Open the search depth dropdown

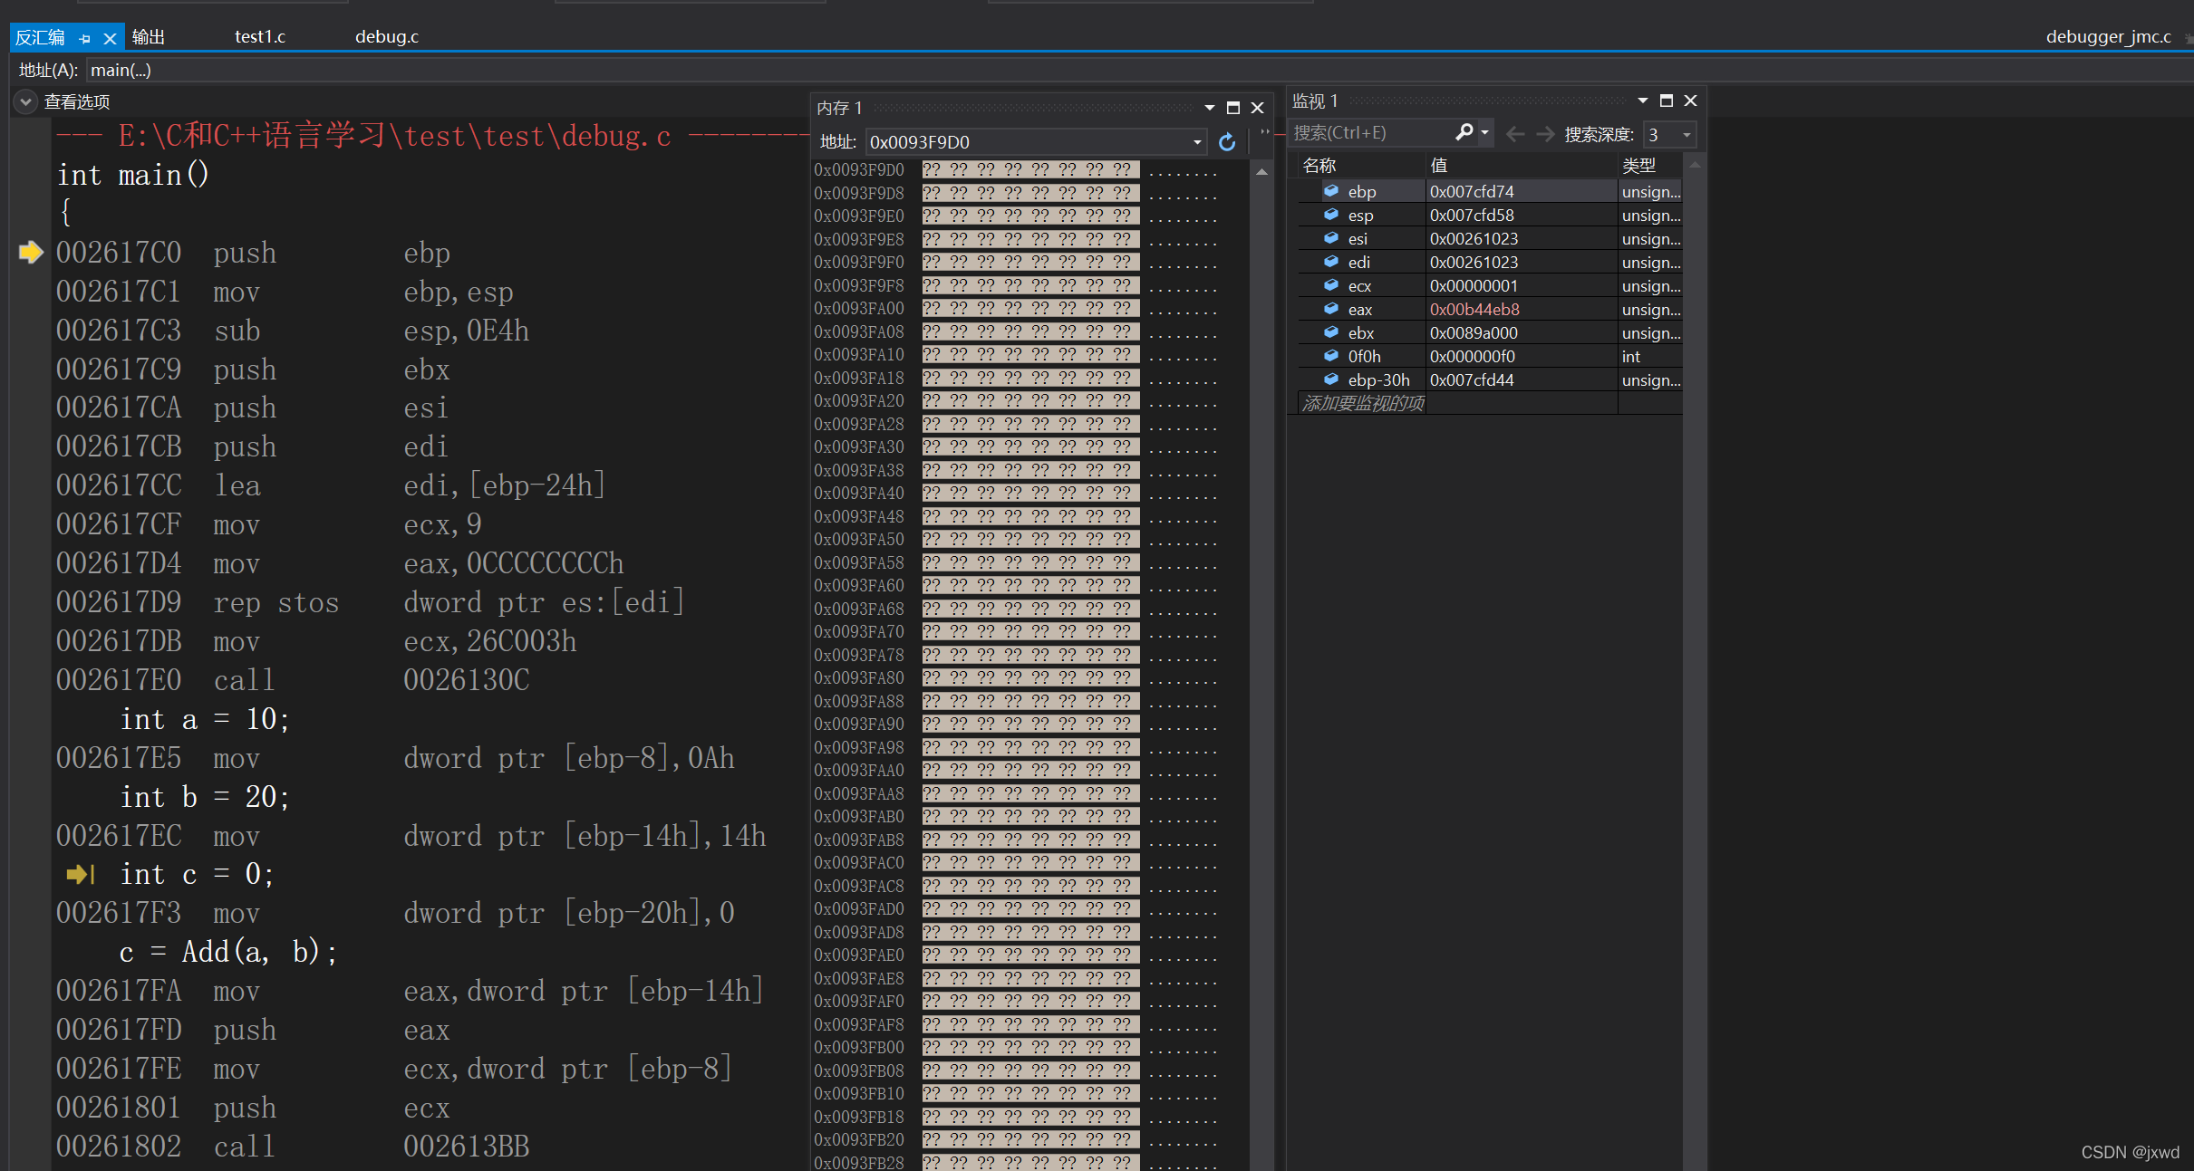[x=1687, y=135]
